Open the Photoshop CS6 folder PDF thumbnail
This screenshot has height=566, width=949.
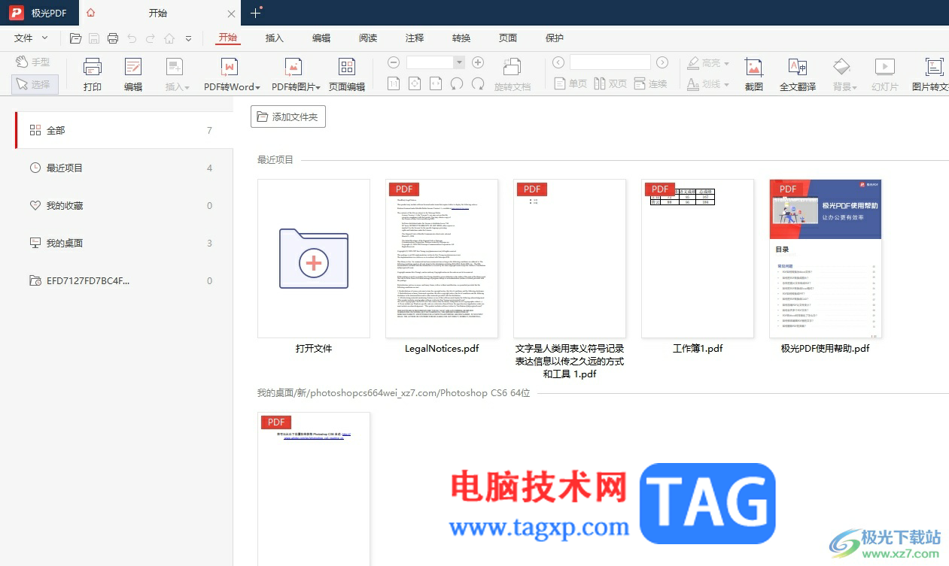314,489
